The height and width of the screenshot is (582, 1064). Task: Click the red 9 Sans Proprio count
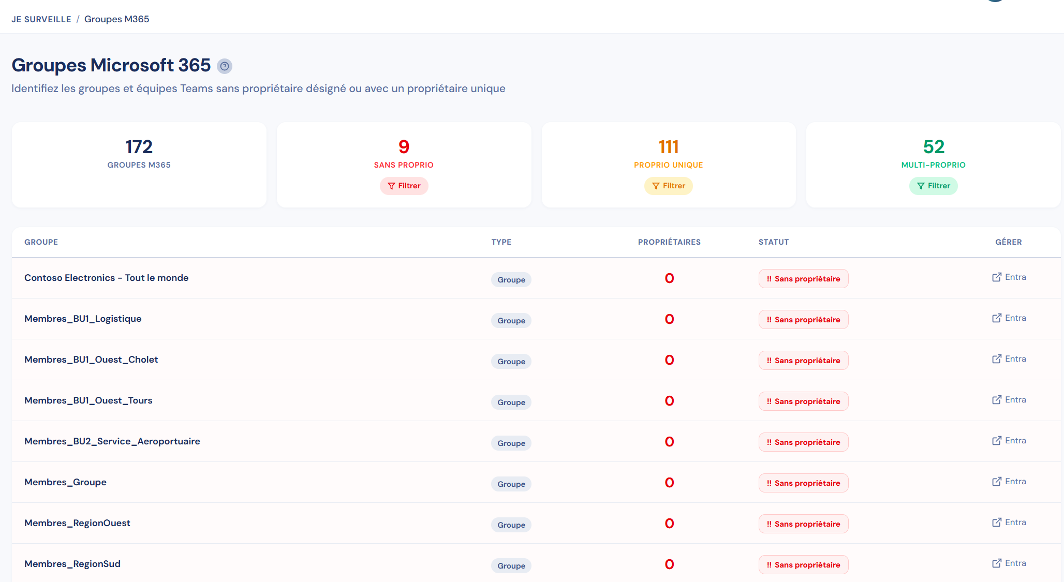404,147
